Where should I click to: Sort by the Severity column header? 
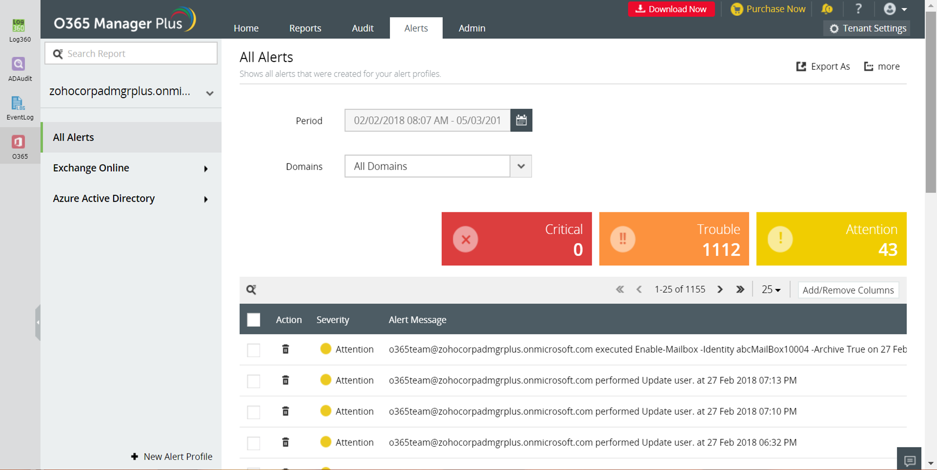point(333,320)
